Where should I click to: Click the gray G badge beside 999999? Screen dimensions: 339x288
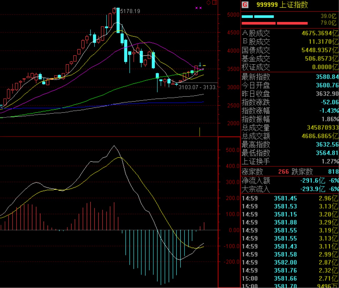(x=245, y=5)
